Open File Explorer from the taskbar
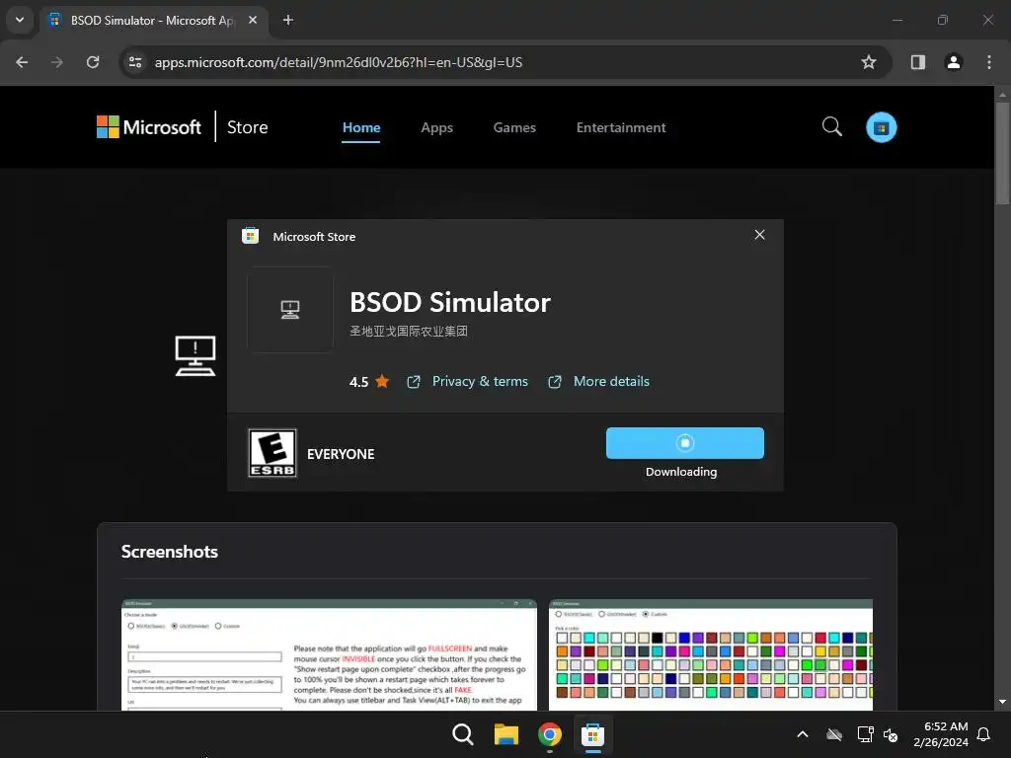Viewport: 1011px width, 758px height. tap(506, 734)
